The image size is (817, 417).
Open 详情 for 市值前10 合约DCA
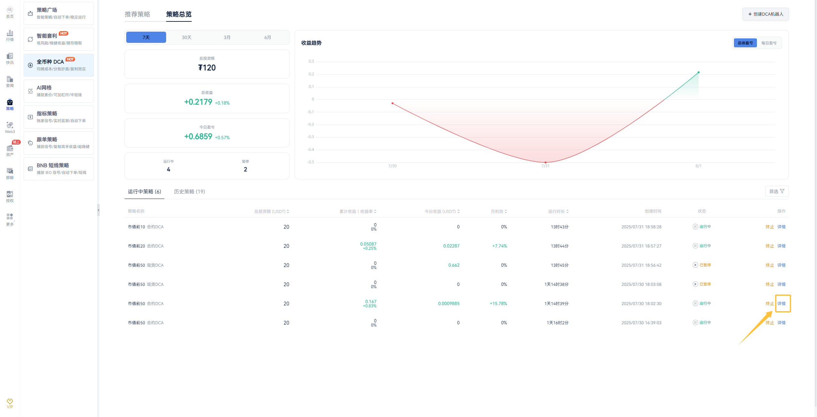(x=781, y=227)
